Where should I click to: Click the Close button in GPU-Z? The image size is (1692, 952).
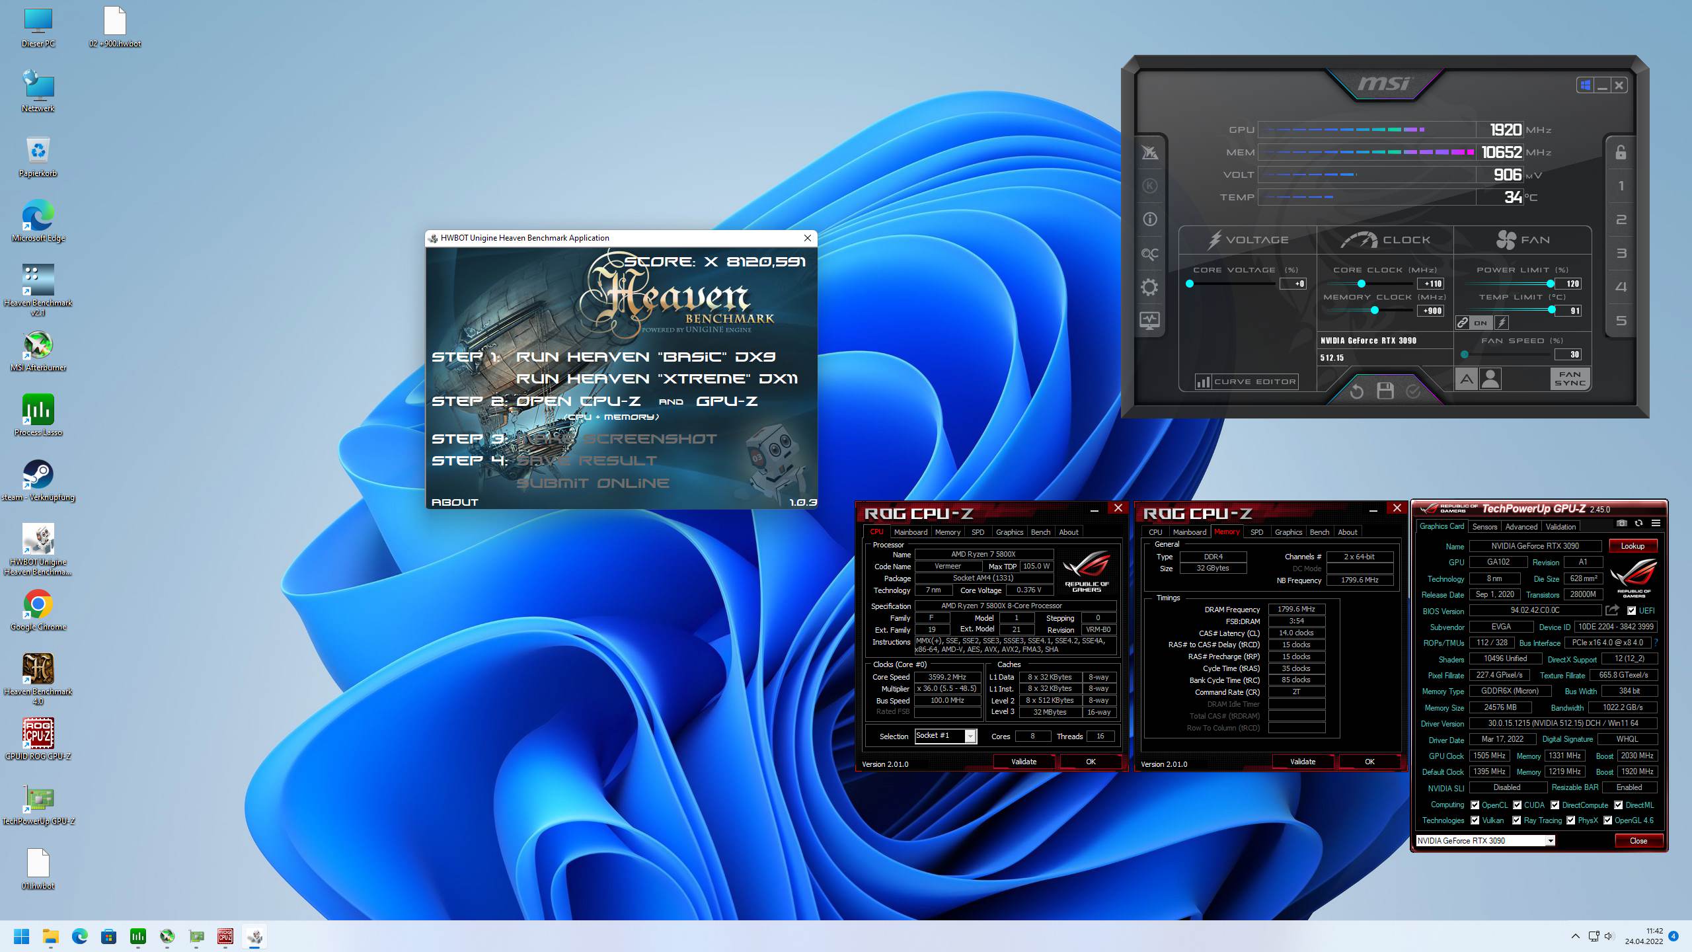[1638, 841]
